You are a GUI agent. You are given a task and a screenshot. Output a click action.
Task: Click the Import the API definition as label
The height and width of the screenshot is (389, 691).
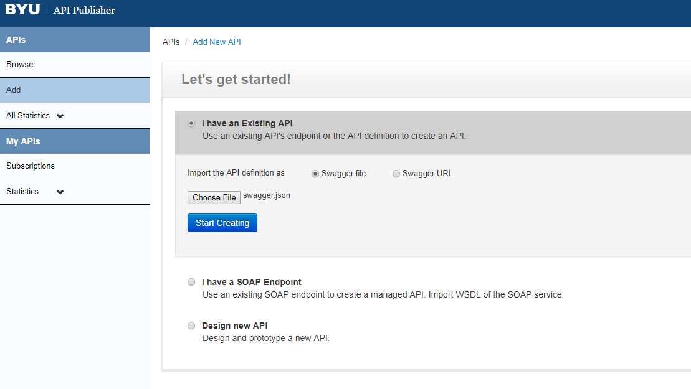tap(236, 173)
